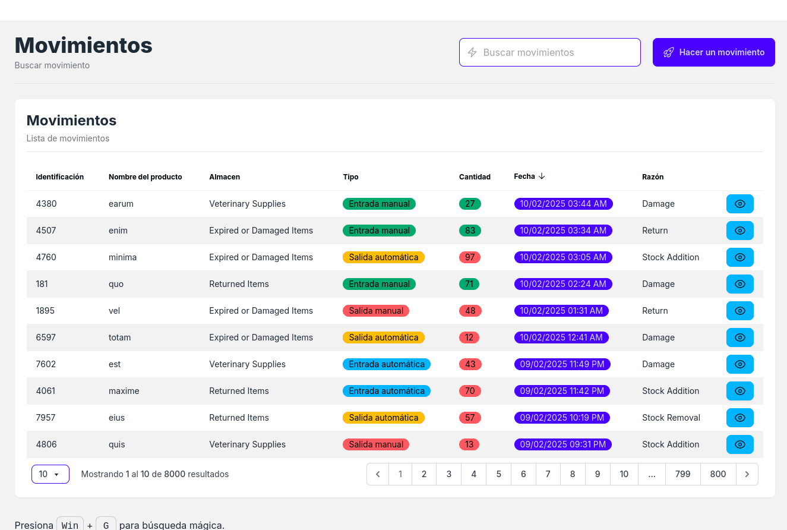Image resolution: width=787 pixels, height=530 pixels.
Task: Click the date badge 10/02/2025 03:44 AM
Action: (x=563, y=204)
